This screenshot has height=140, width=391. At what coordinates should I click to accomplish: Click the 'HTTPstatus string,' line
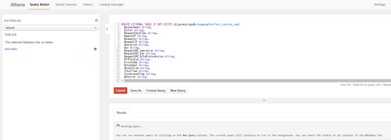point(137,60)
